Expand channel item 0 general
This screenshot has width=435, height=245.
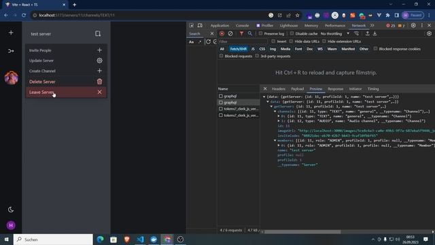[x=279, y=116]
